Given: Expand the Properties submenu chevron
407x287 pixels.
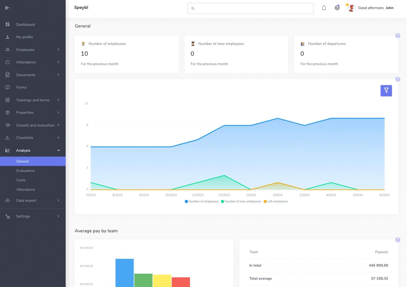Looking at the screenshot, I should coord(58,112).
